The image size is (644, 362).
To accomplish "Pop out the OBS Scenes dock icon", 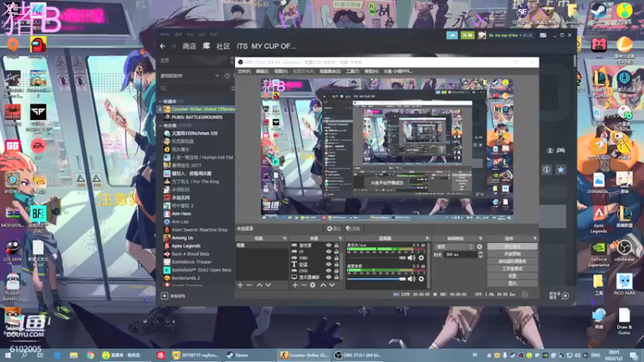I will click(285, 238).
